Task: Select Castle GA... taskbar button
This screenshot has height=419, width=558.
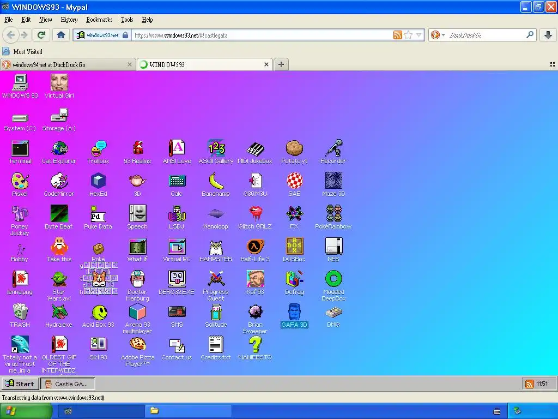Action: pos(68,384)
